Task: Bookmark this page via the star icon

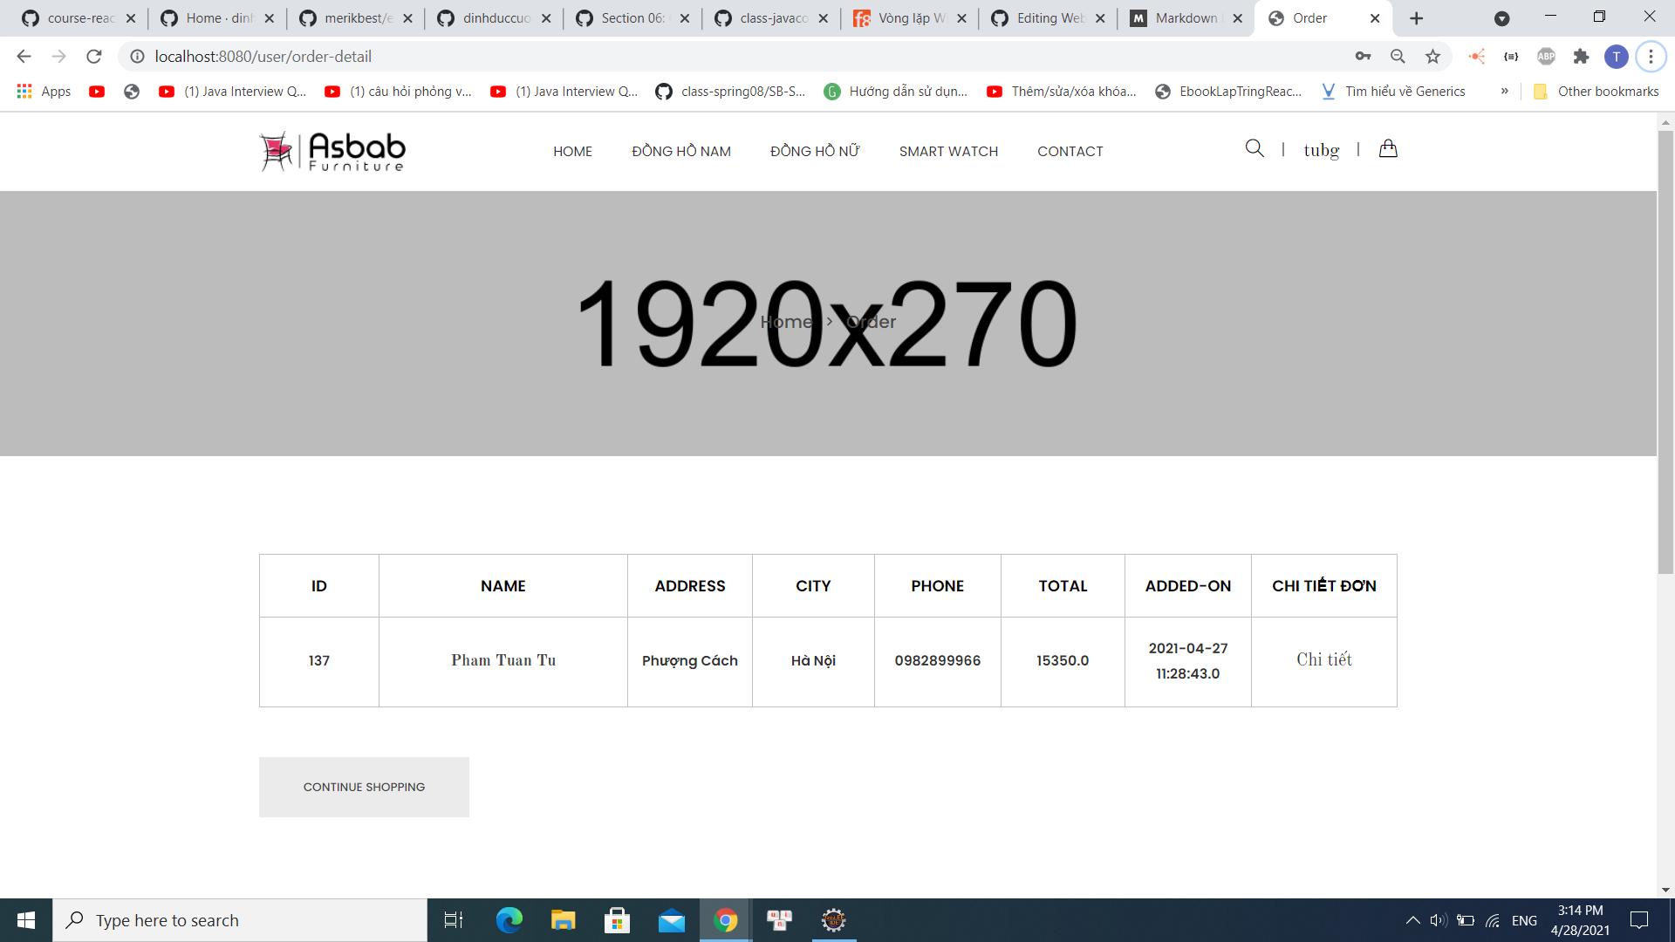Action: [x=1432, y=56]
